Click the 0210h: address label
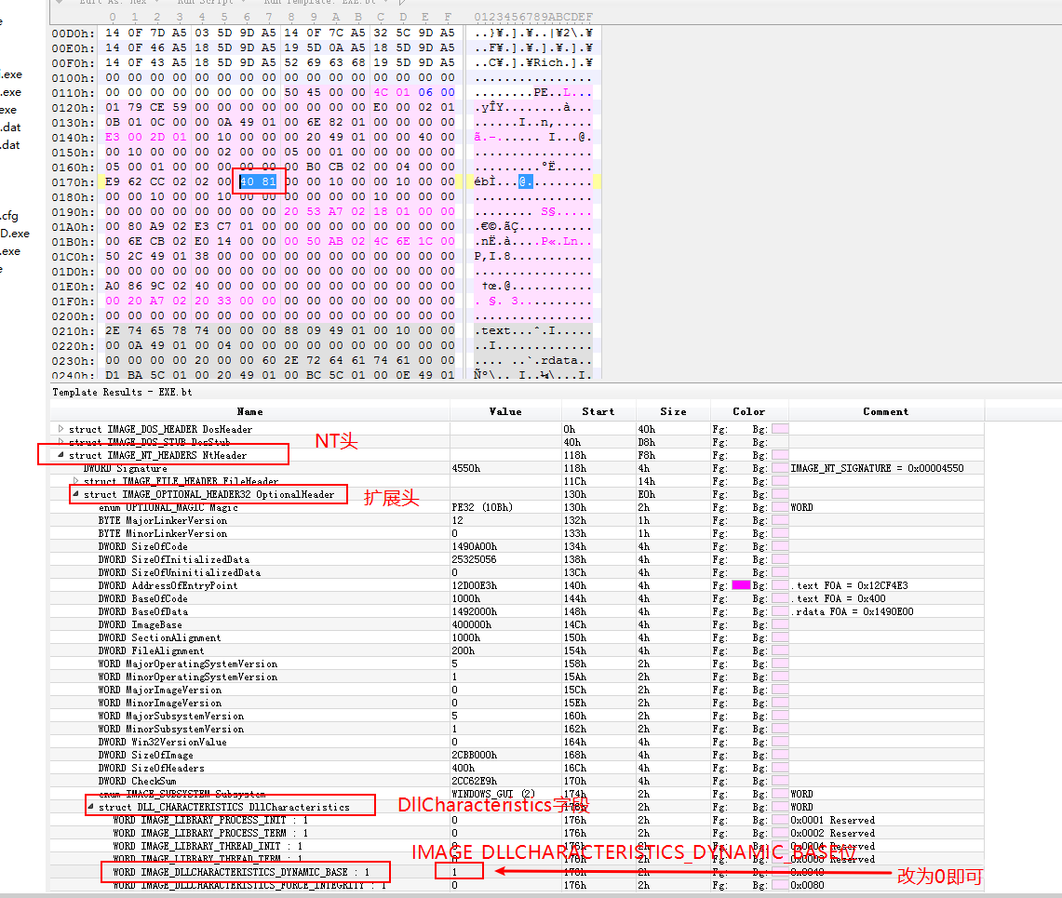The width and height of the screenshot is (1062, 898). click(74, 330)
